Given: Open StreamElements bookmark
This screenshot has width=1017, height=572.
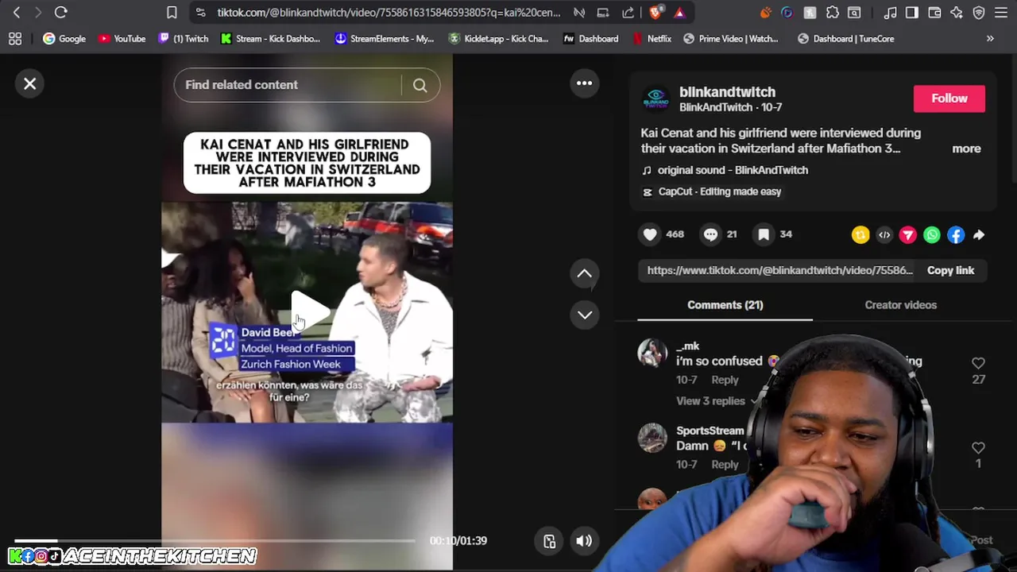Looking at the screenshot, I should (385, 38).
